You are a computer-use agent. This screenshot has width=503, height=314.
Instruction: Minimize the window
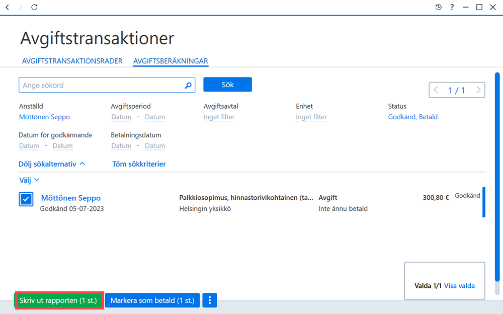pos(465,7)
